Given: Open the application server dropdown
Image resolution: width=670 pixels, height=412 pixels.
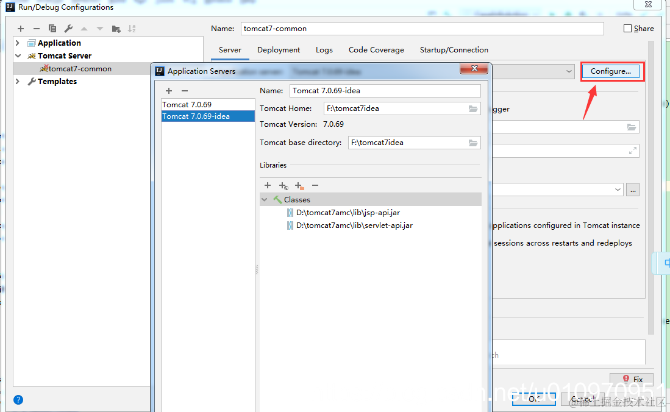Looking at the screenshot, I should pyautogui.click(x=569, y=71).
